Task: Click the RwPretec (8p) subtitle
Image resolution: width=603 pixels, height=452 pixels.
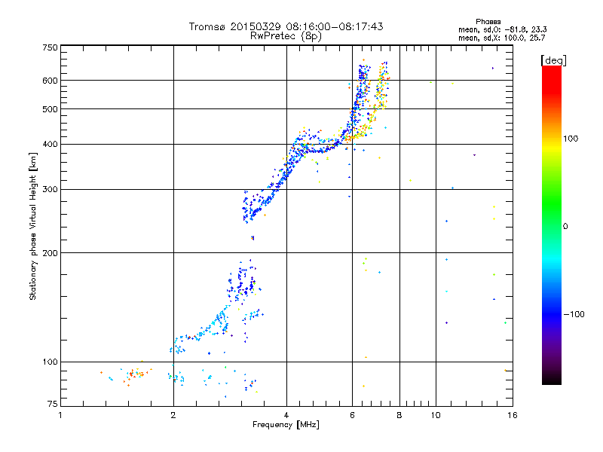Action: click(286, 35)
